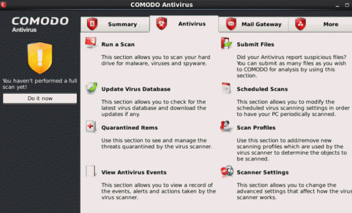Click the Comodo logo icon in title bar
Screen dimensions: 352x213
3,5
